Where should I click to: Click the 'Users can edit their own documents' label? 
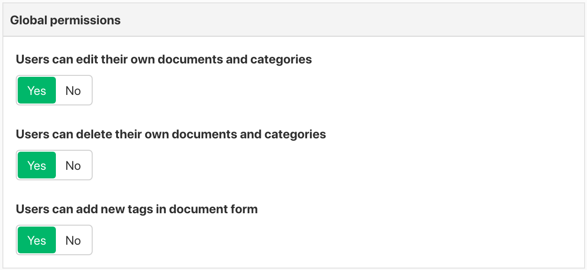(164, 60)
